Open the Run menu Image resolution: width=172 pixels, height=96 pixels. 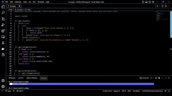34,2
